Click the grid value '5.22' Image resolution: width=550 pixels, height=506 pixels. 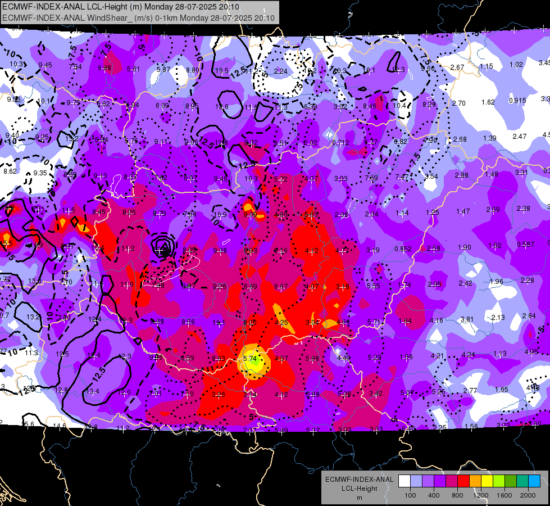pos(375,358)
